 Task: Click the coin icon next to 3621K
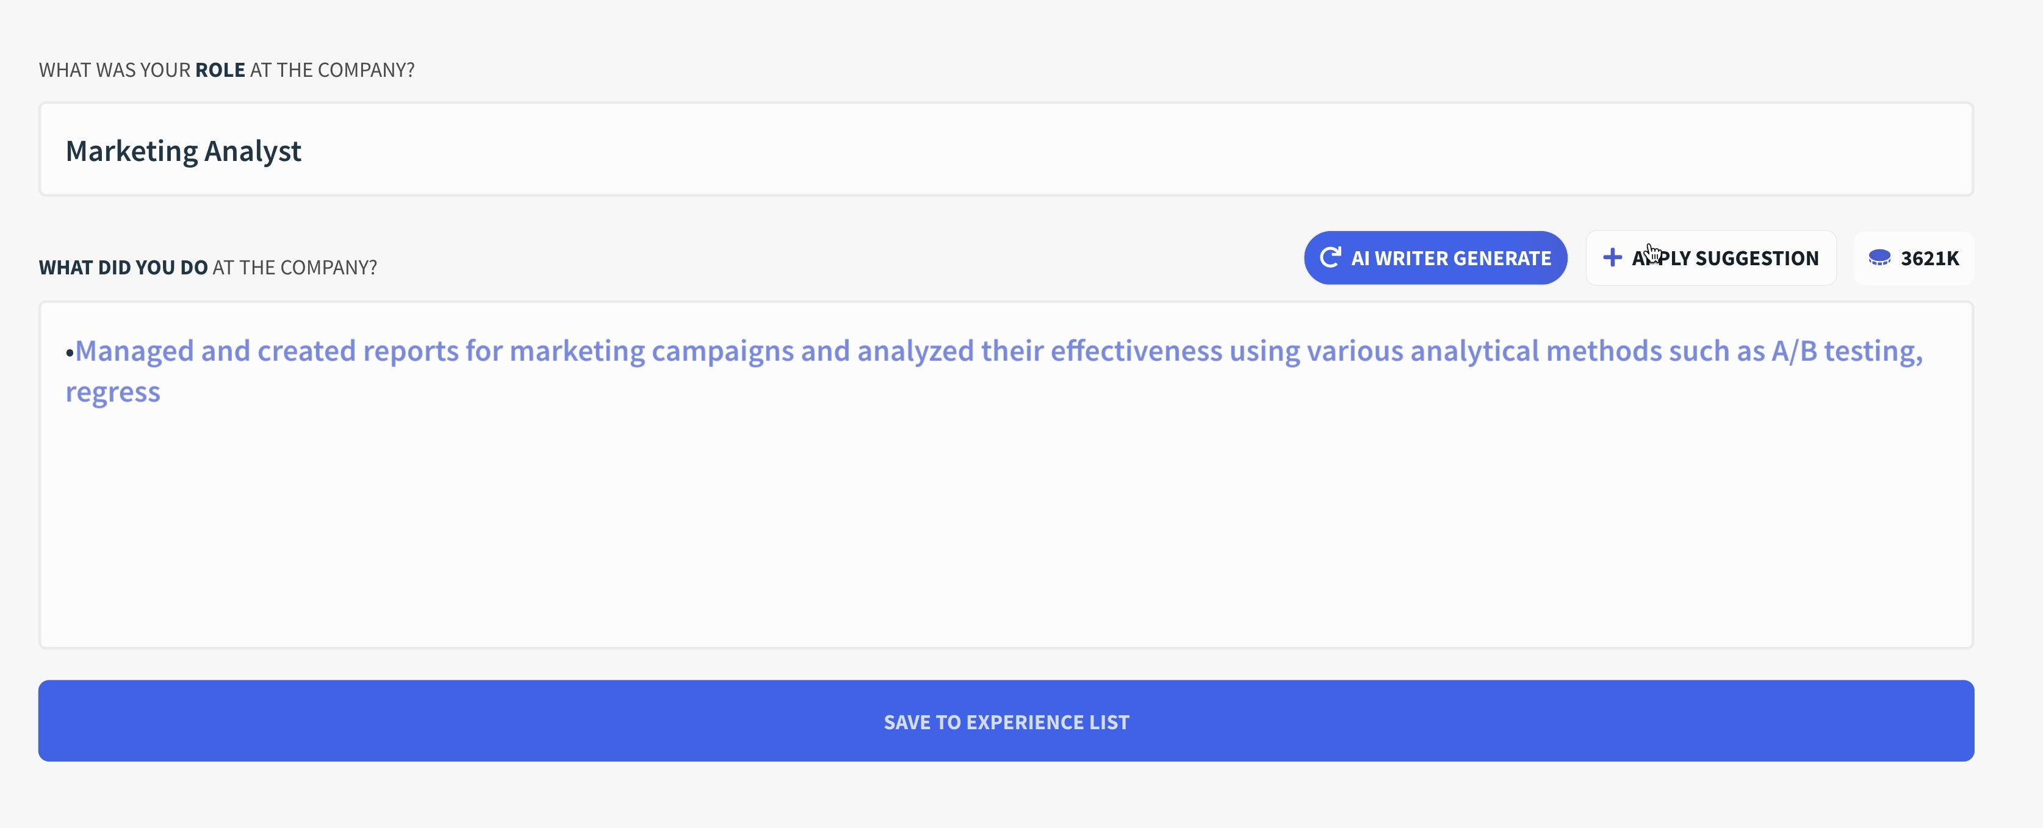[x=1879, y=257]
